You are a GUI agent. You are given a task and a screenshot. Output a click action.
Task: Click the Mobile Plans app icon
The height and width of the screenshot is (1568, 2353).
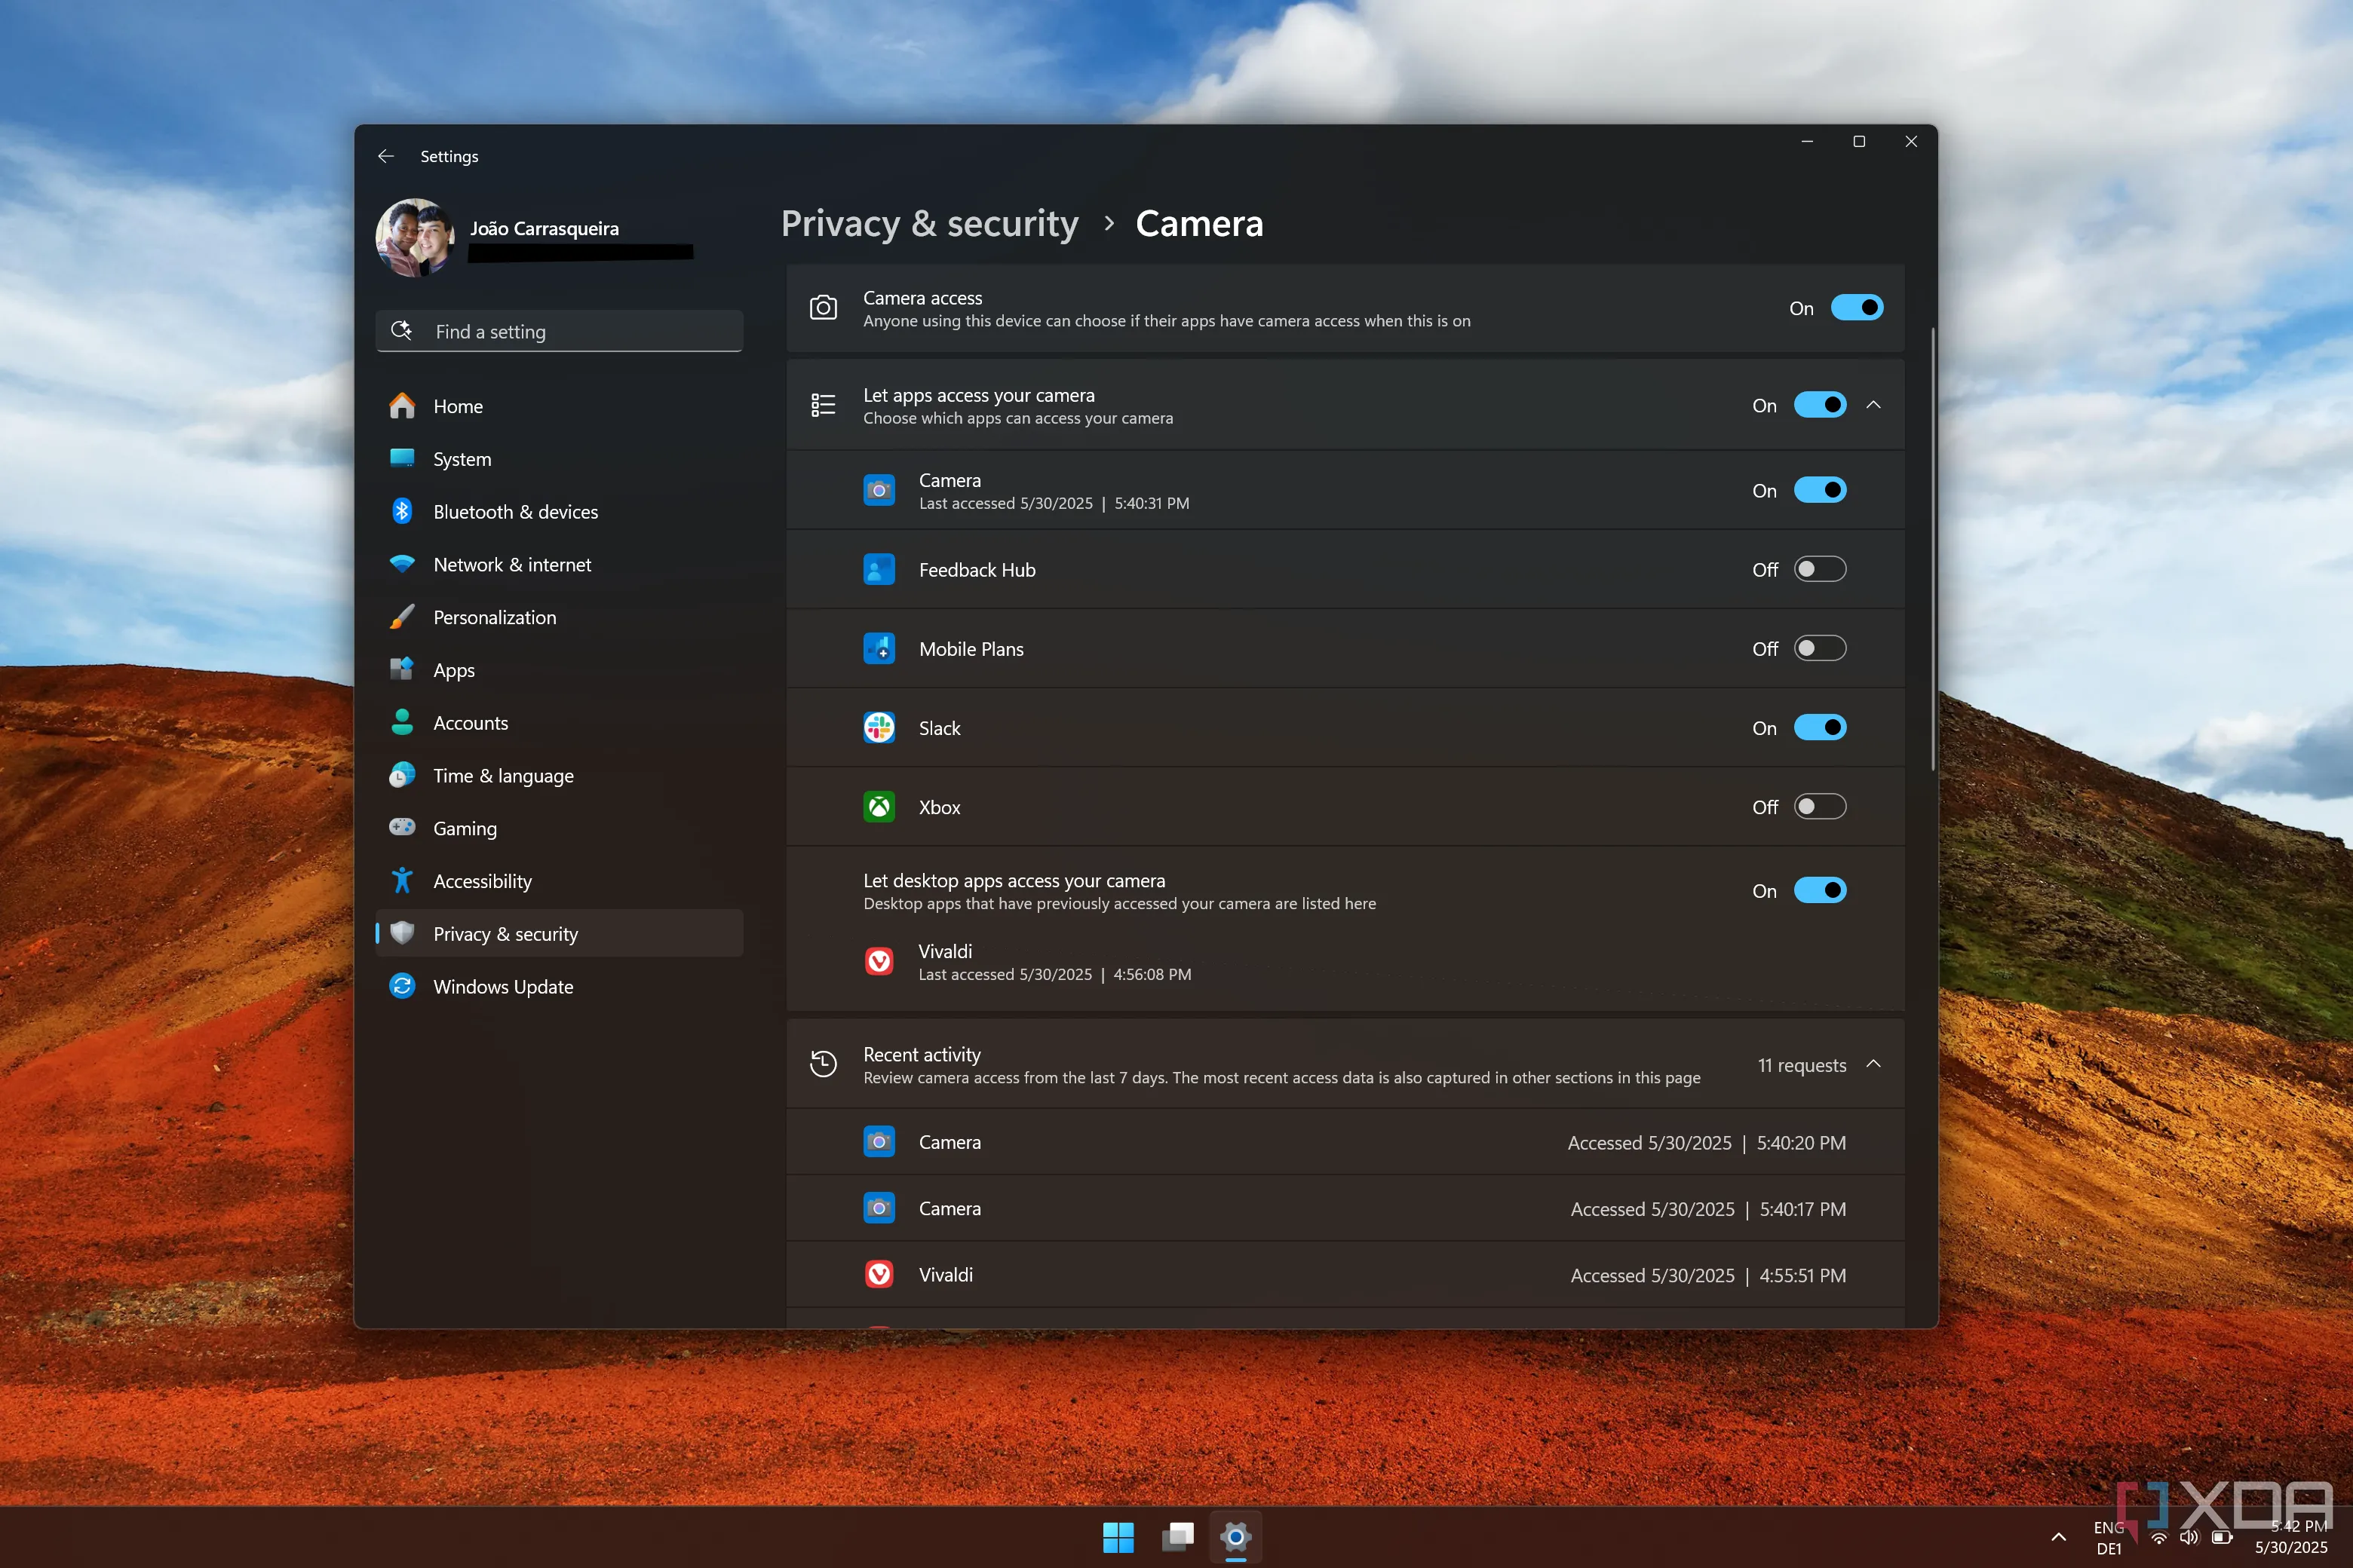[879, 648]
